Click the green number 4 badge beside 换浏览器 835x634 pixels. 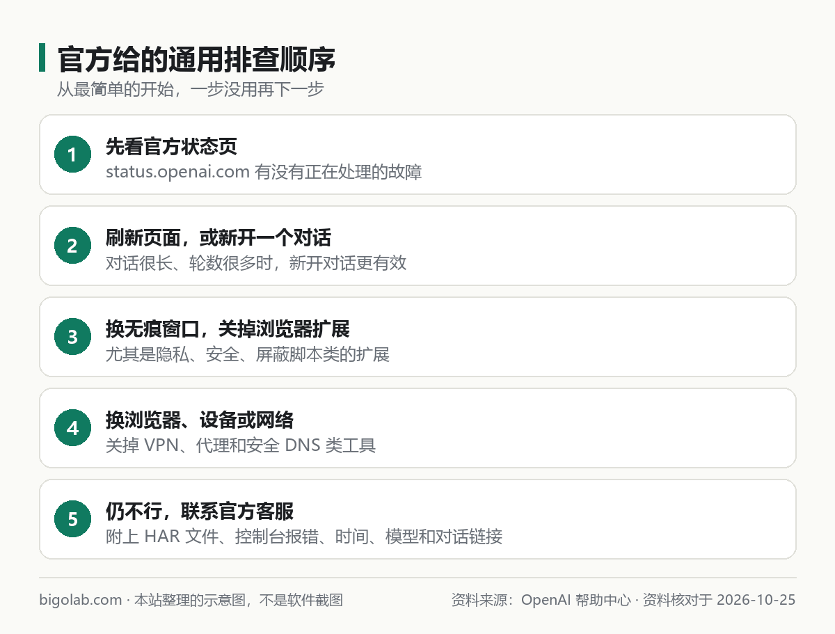(73, 428)
